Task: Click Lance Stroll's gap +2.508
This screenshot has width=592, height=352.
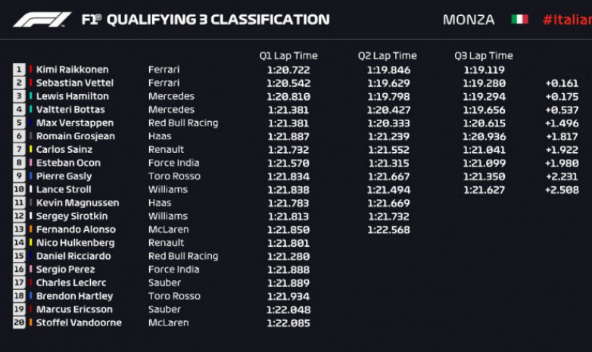Action: click(562, 189)
